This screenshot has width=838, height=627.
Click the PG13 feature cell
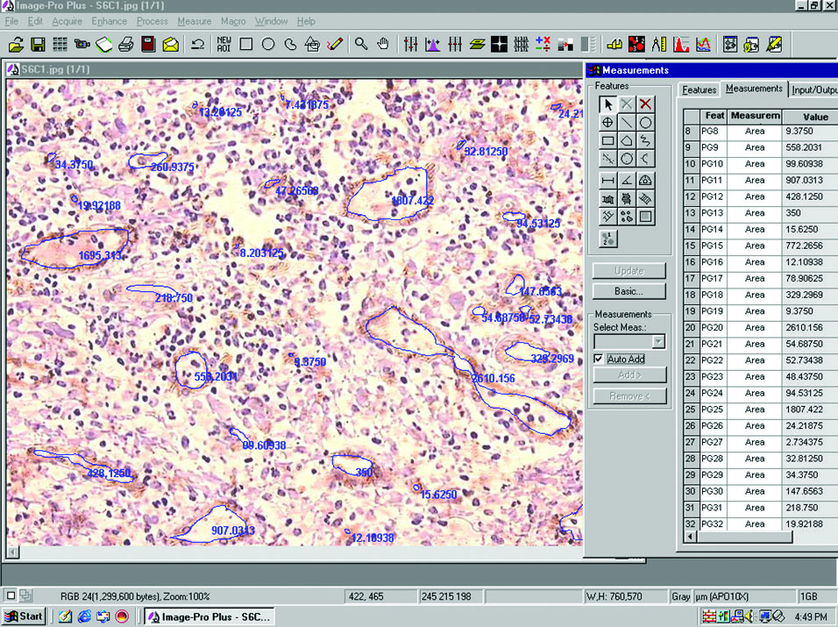(713, 213)
